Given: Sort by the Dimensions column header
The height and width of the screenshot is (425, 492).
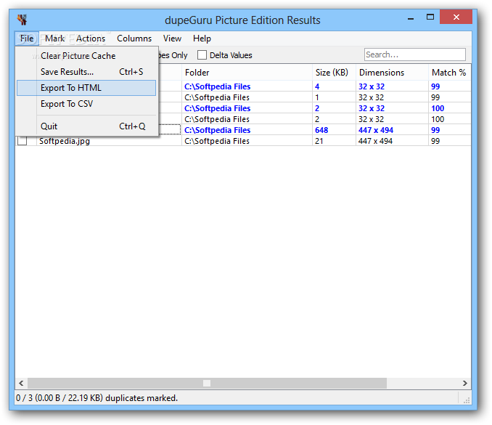Looking at the screenshot, I should pos(392,73).
